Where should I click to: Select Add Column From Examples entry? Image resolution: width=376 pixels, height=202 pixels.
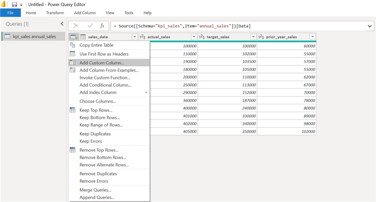[x=109, y=70]
